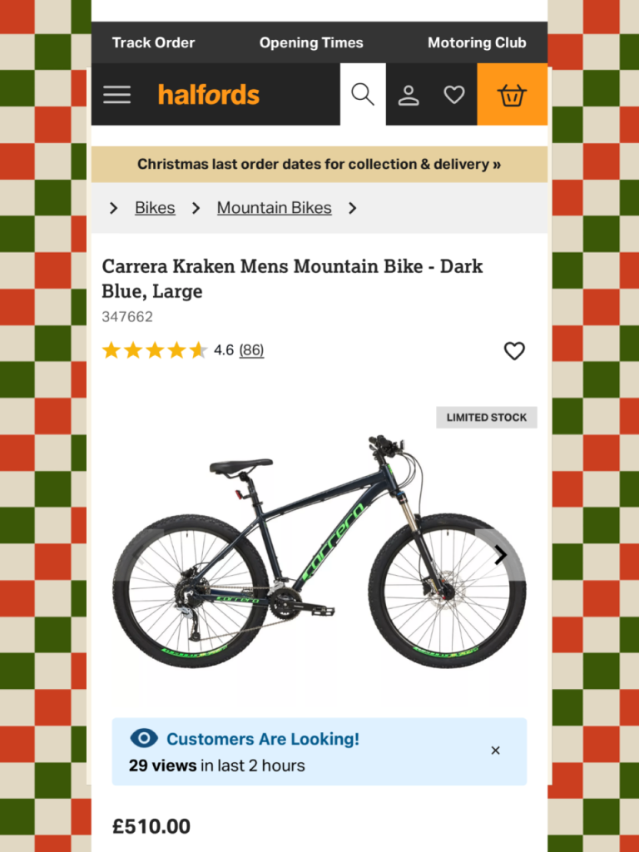Screen dimensions: 639x852
Task: Open the hamburger navigation menu
Action: pyautogui.click(x=116, y=95)
